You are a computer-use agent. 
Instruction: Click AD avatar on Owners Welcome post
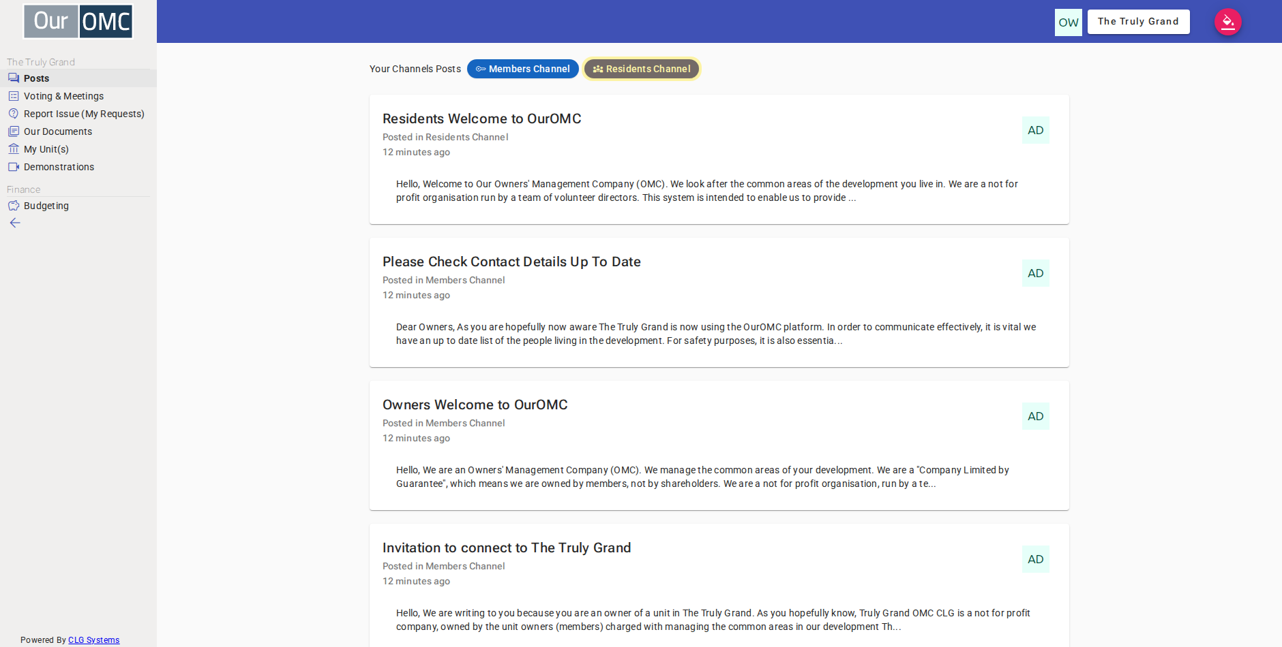pyautogui.click(x=1036, y=416)
